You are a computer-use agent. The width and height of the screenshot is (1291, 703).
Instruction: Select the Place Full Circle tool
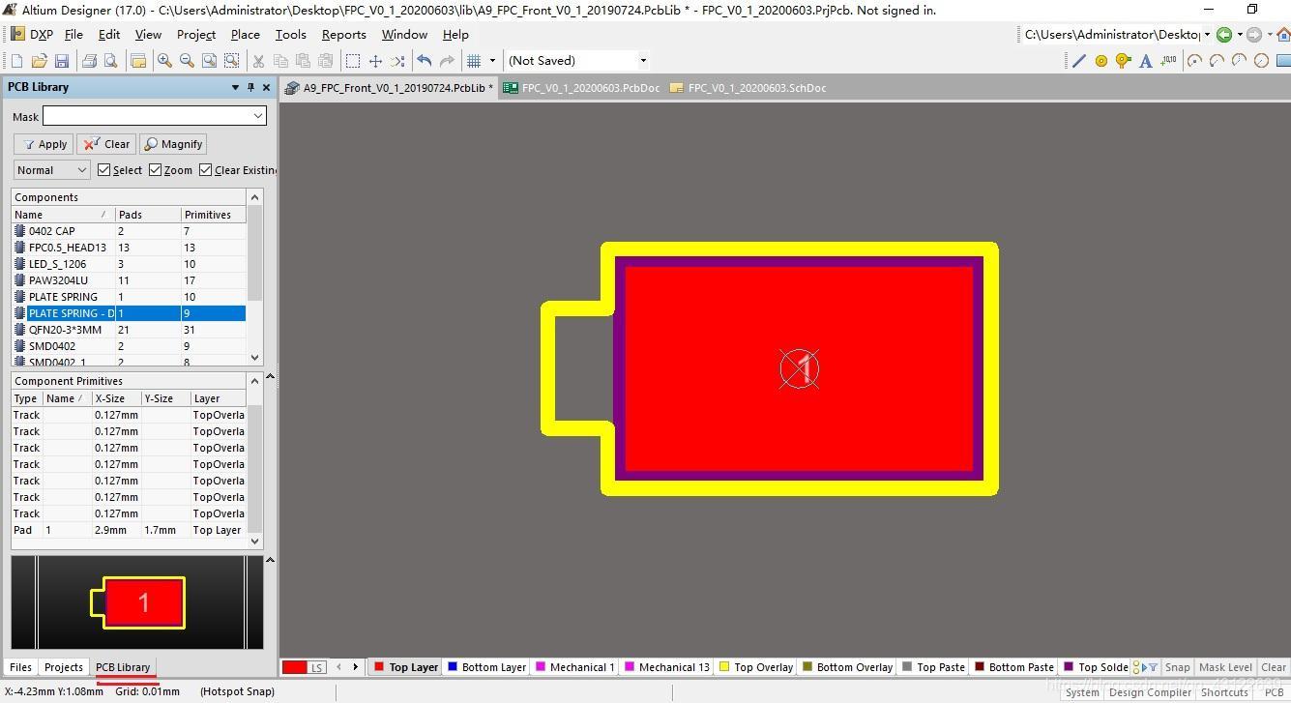click(x=1261, y=61)
